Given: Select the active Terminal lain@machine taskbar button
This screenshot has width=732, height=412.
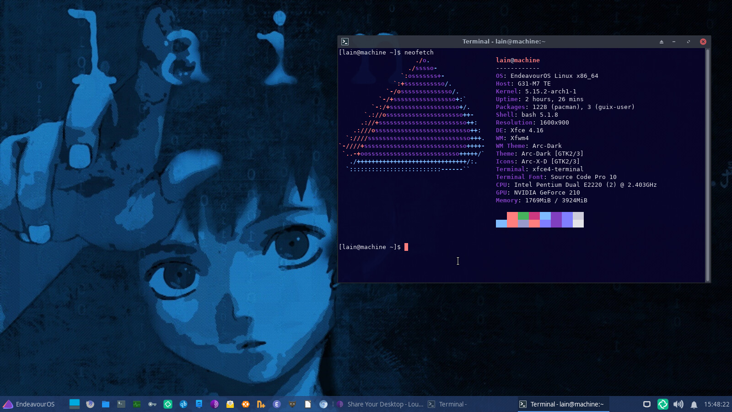Looking at the screenshot, I should click(563, 404).
